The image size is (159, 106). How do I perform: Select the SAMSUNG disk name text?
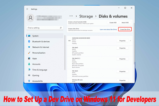coord(81,38)
